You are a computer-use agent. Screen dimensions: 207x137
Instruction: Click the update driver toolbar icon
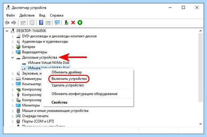pos(66,22)
